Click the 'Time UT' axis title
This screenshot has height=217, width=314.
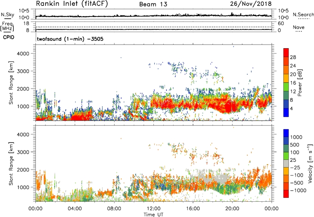pos(153,215)
